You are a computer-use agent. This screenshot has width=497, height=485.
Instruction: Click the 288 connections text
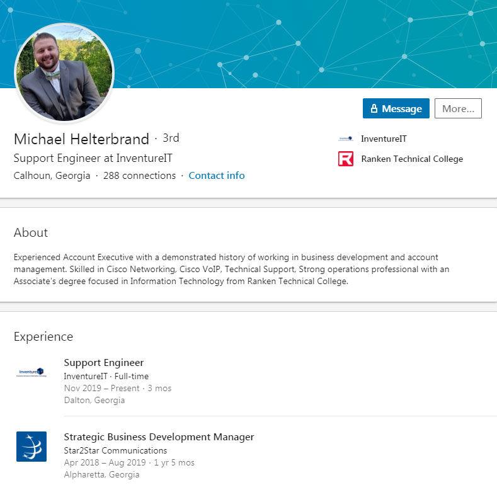[x=139, y=175]
